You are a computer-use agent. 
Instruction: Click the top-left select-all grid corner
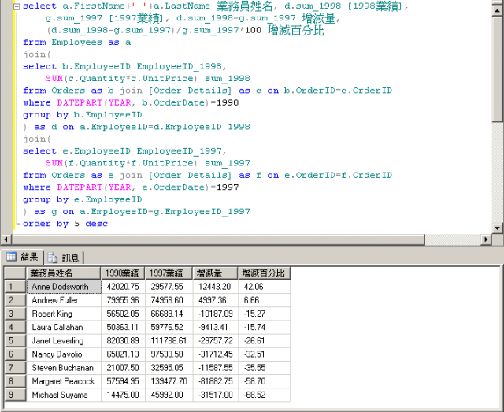point(15,273)
